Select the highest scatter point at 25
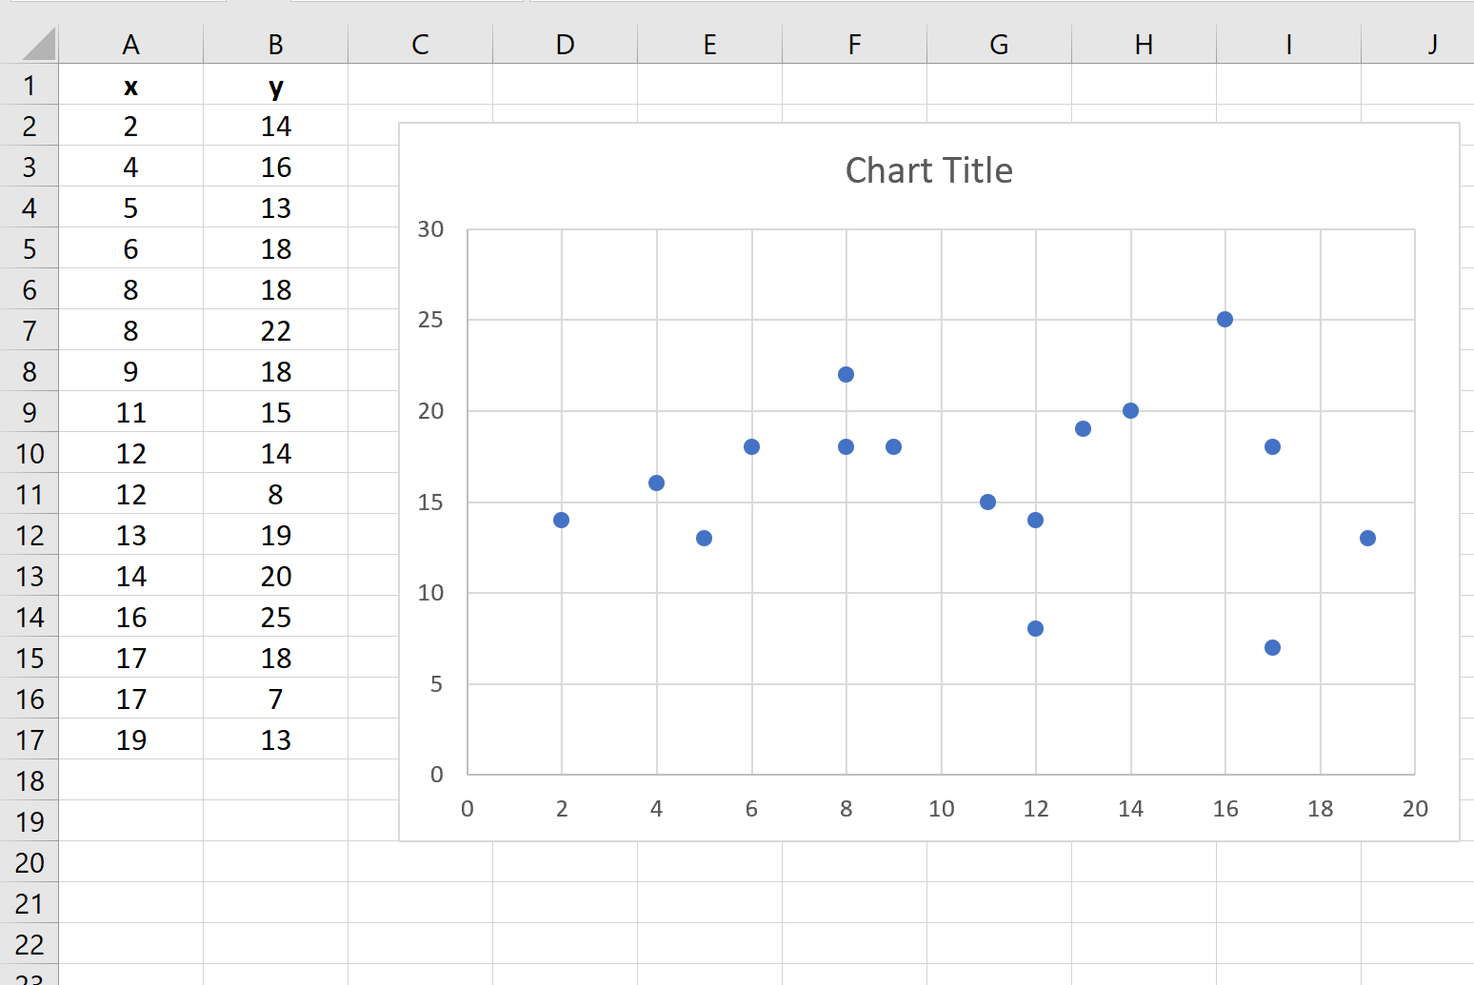 [1224, 319]
